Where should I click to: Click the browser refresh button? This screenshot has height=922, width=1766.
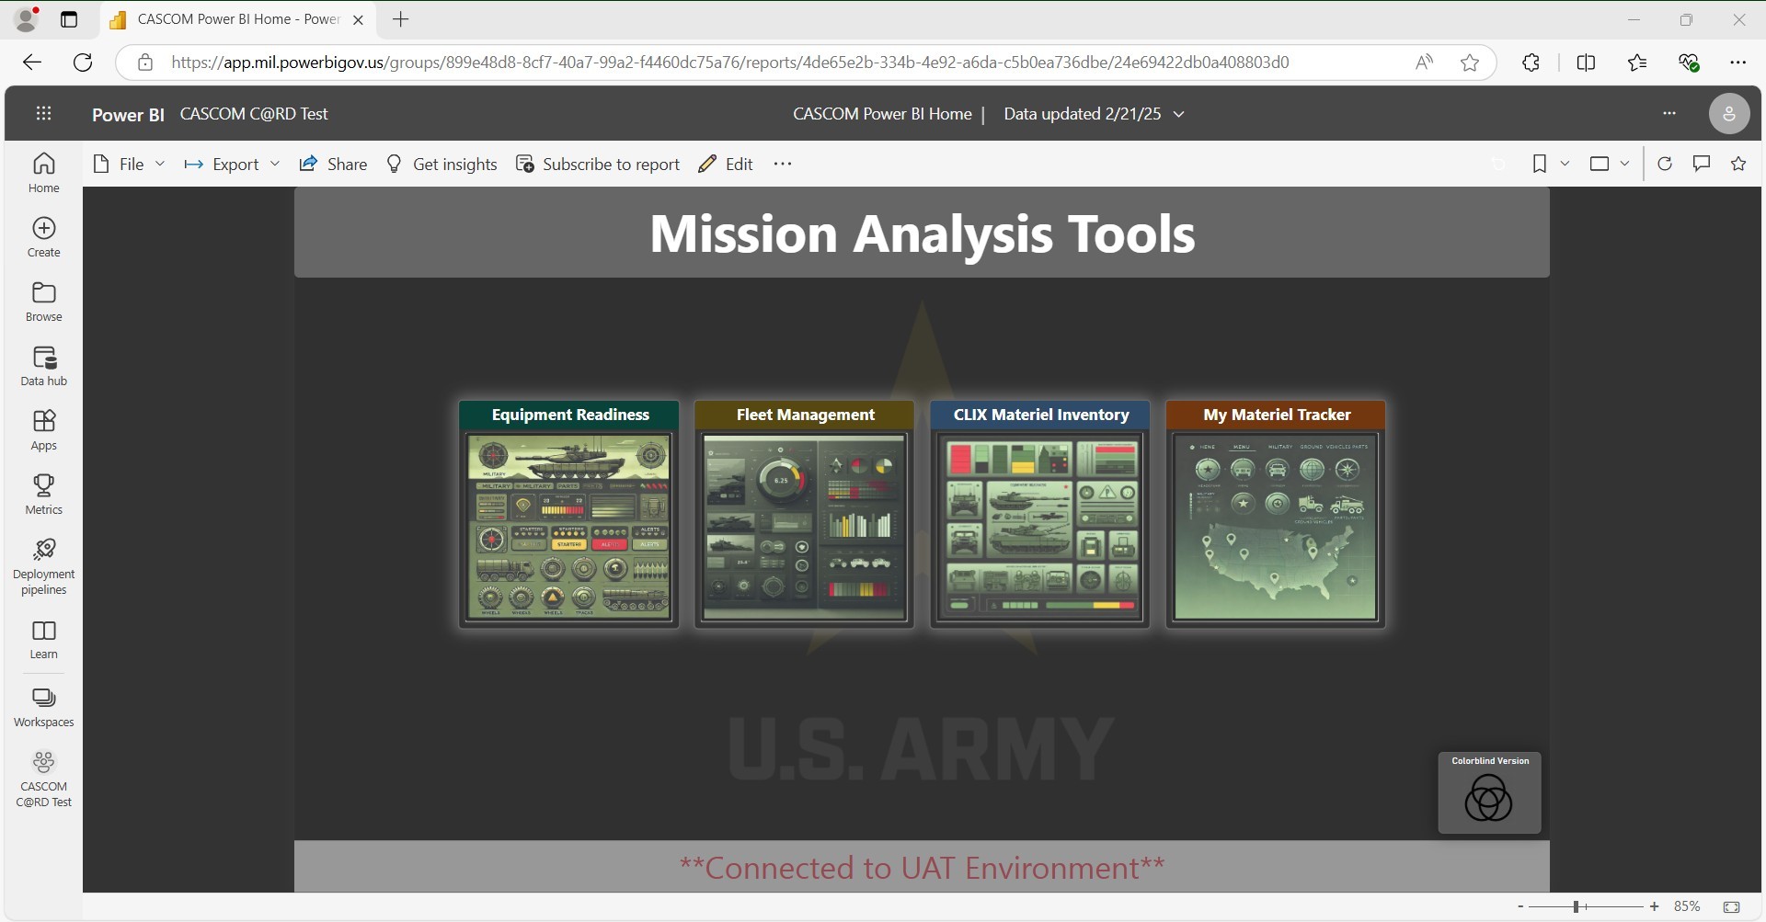(83, 63)
